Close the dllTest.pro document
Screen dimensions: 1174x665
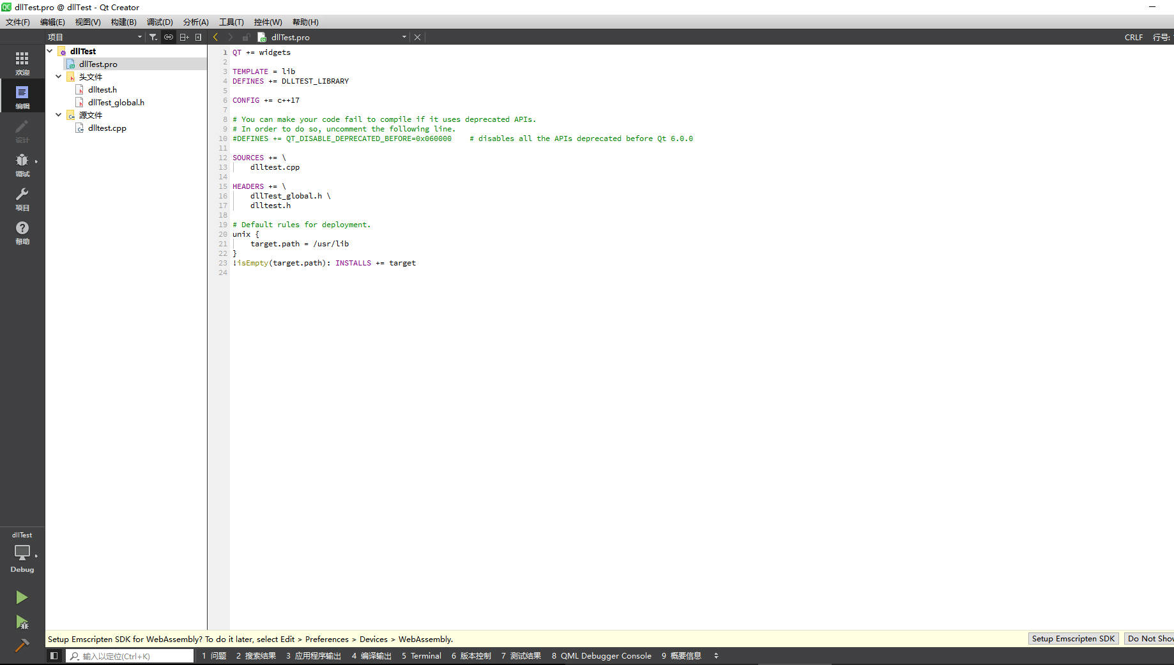pos(417,37)
